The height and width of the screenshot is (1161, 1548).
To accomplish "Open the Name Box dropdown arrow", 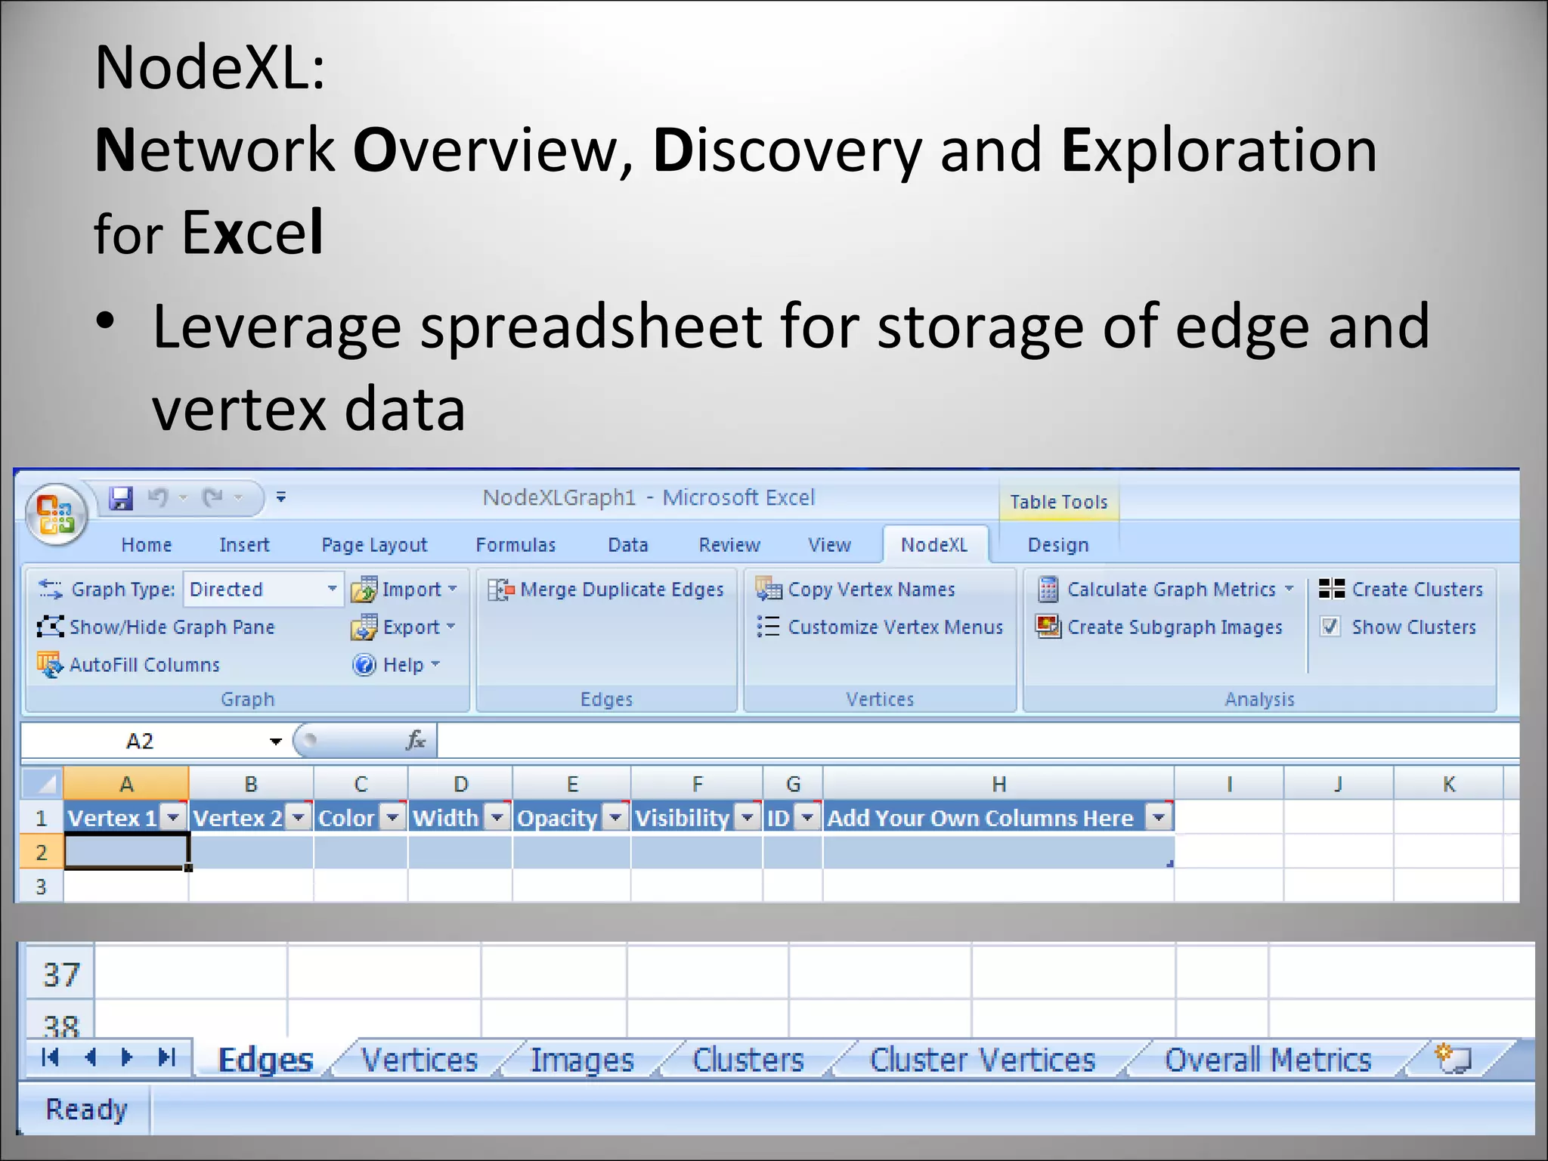I will click(x=275, y=741).
